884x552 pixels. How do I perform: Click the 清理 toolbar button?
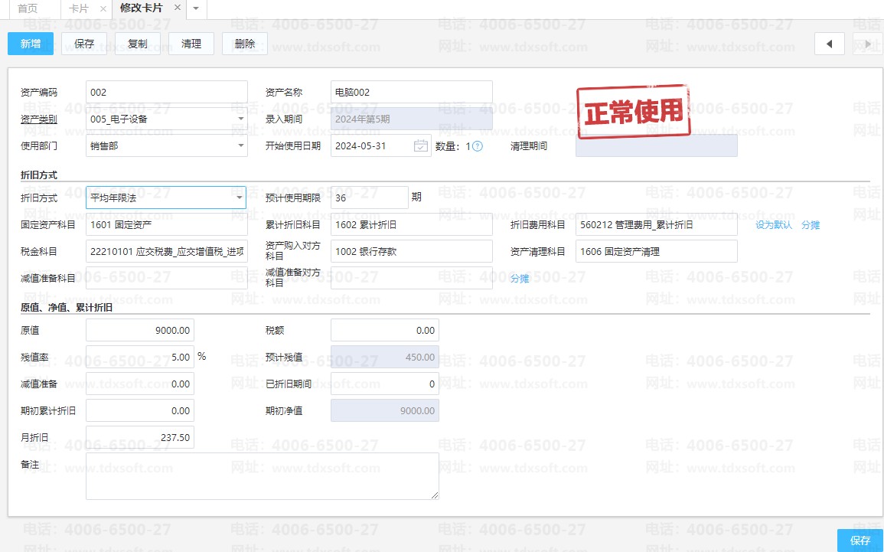191,44
